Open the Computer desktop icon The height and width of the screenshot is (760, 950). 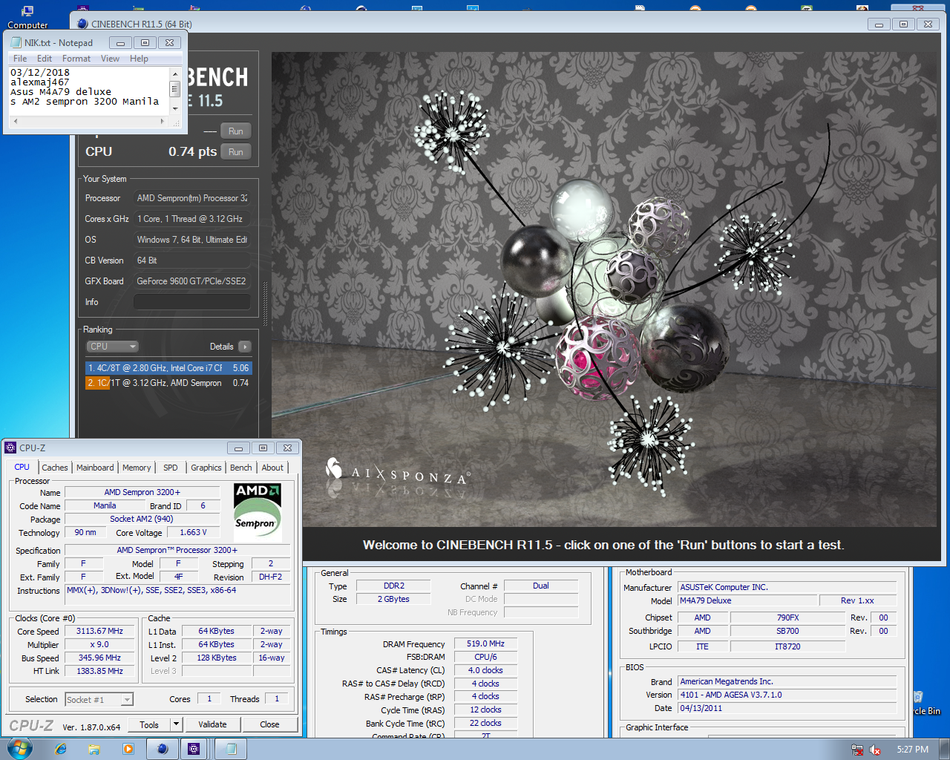pyautogui.click(x=27, y=16)
